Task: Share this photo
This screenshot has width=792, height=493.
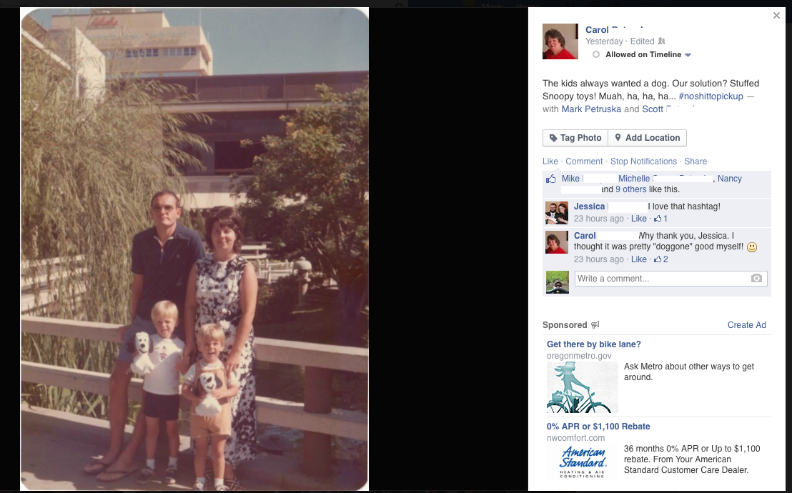Action: (x=696, y=161)
